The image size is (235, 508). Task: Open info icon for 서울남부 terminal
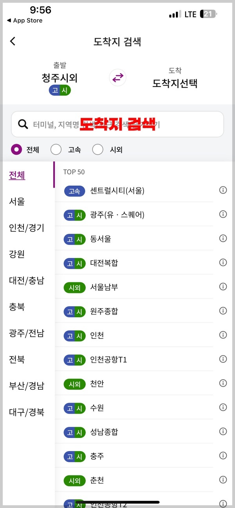click(223, 286)
